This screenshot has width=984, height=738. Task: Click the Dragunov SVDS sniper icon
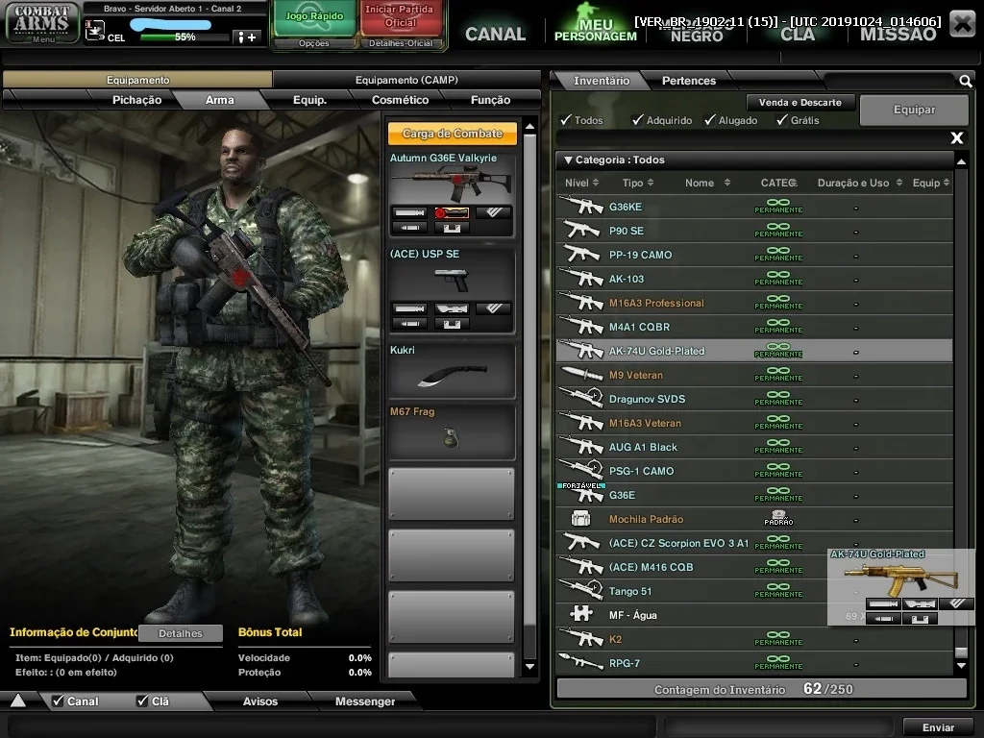(580, 399)
